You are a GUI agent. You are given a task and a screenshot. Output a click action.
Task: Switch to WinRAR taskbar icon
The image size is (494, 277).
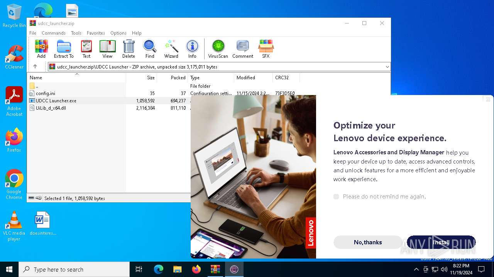pyautogui.click(x=215, y=269)
